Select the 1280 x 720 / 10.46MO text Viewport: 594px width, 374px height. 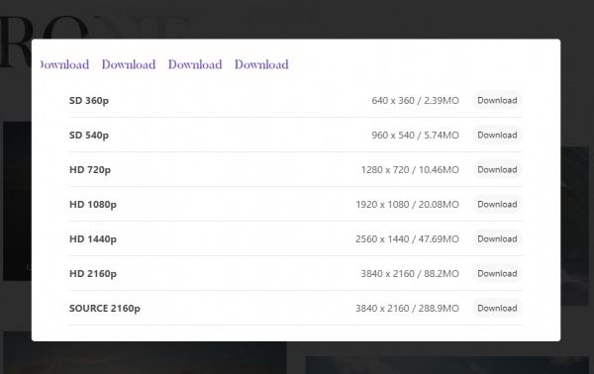click(410, 169)
